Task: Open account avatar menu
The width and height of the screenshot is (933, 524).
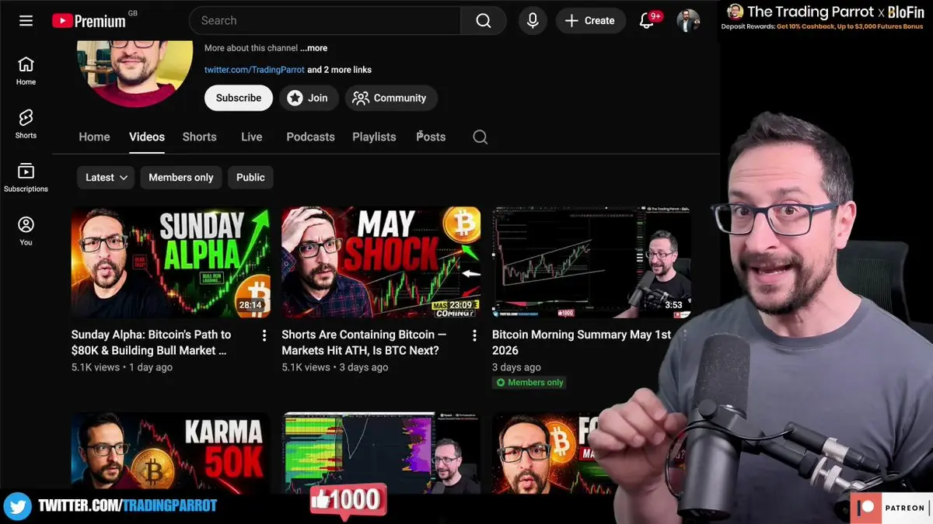Action: pyautogui.click(x=688, y=21)
